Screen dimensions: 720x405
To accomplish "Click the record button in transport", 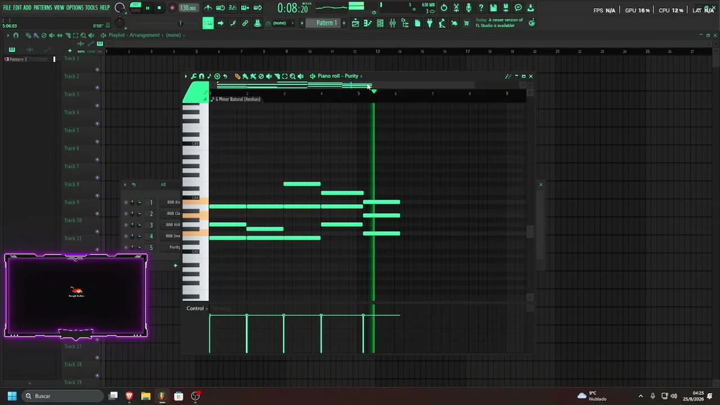I will [172, 8].
